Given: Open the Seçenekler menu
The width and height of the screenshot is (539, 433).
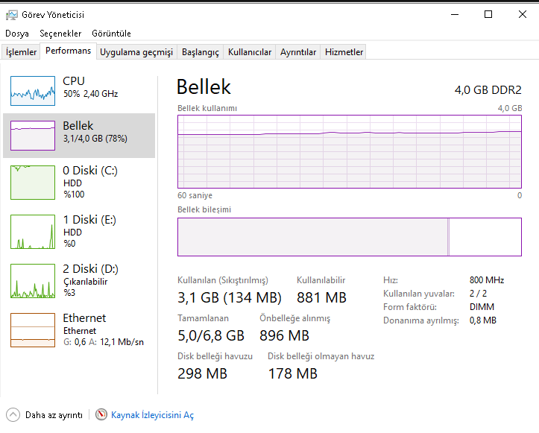Looking at the screenshot, I should coord(60,34).
